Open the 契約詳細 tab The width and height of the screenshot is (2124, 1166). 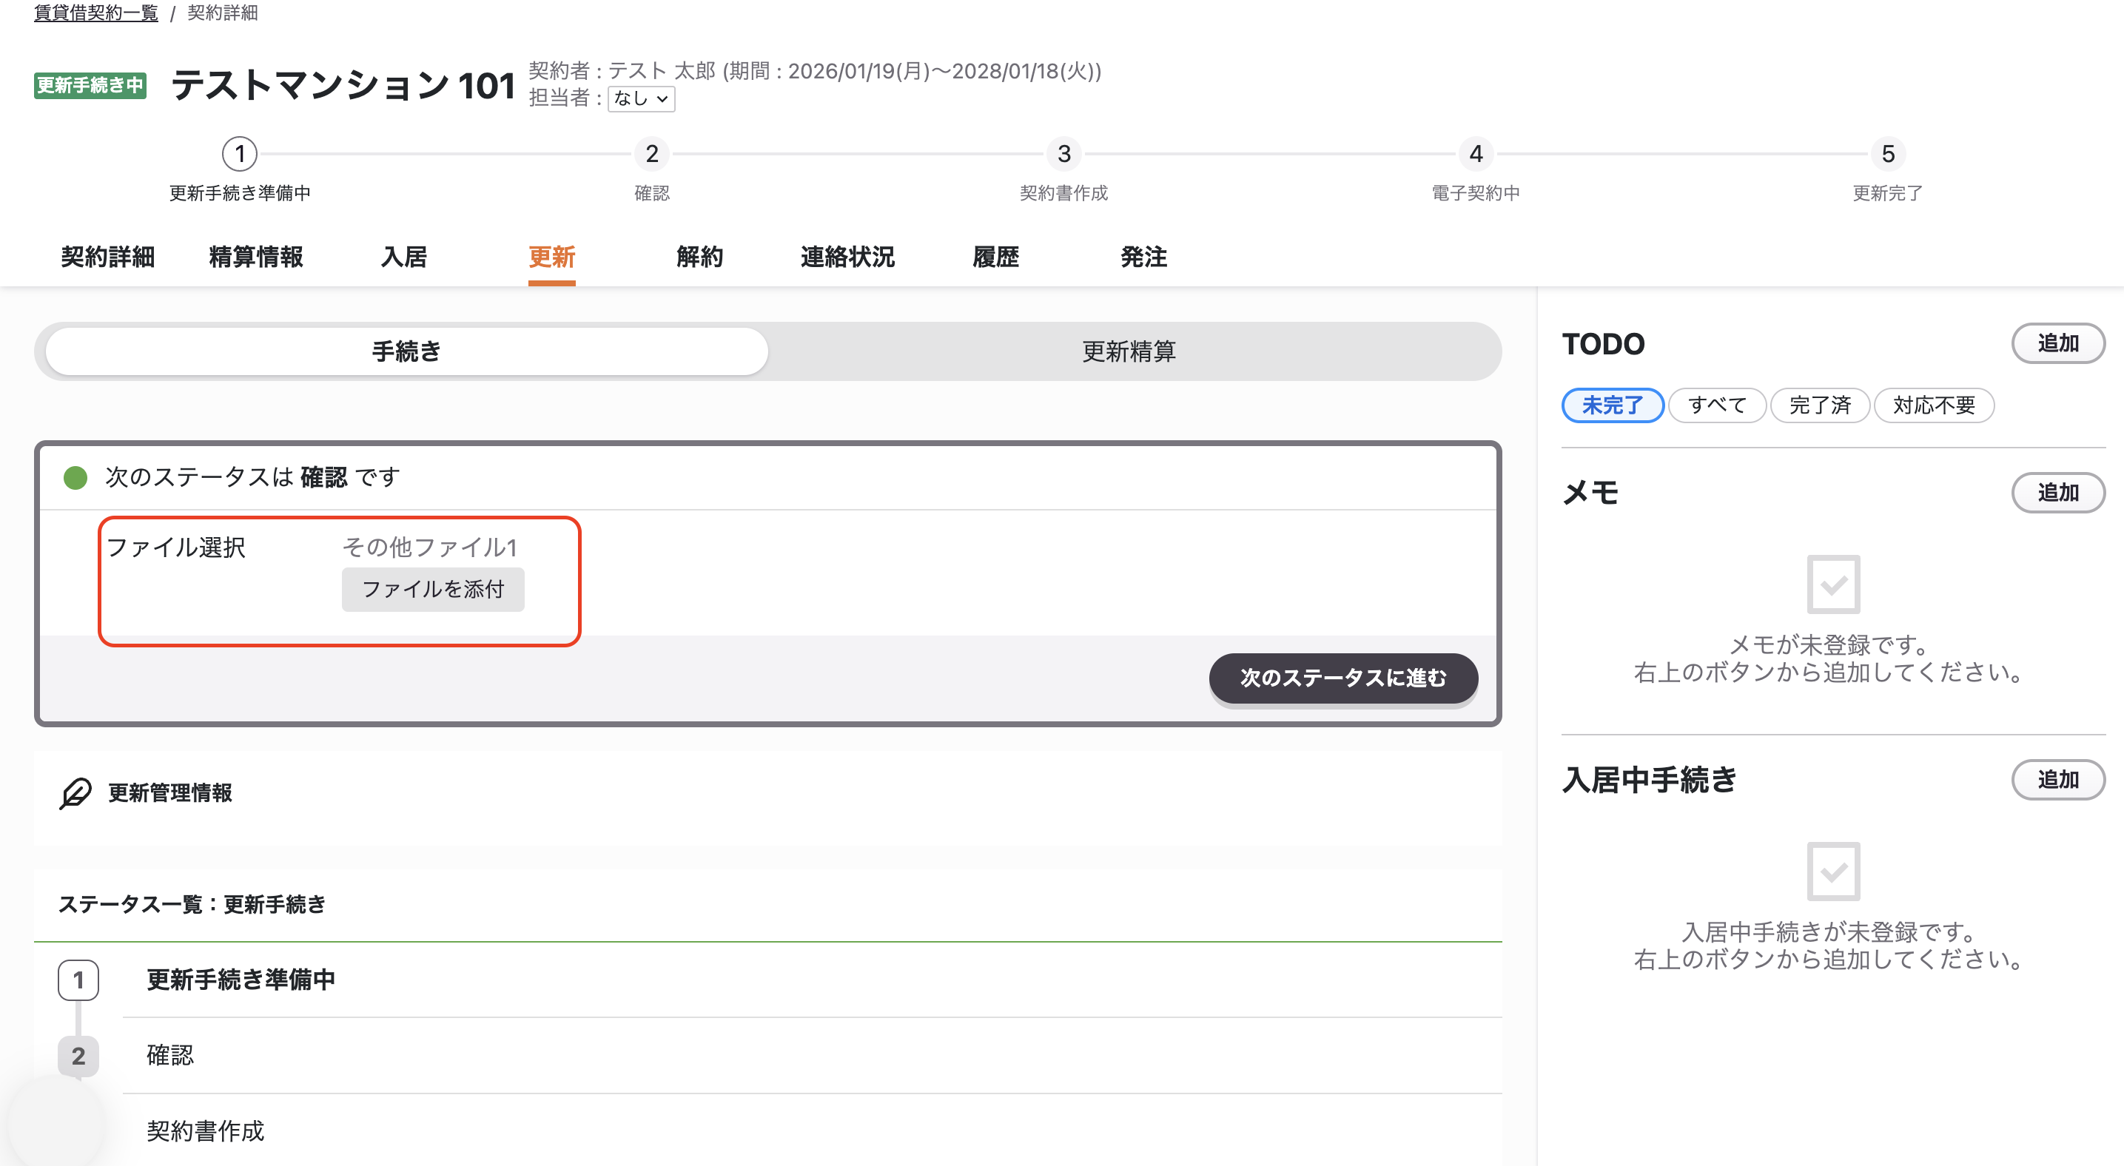[108, 257]
